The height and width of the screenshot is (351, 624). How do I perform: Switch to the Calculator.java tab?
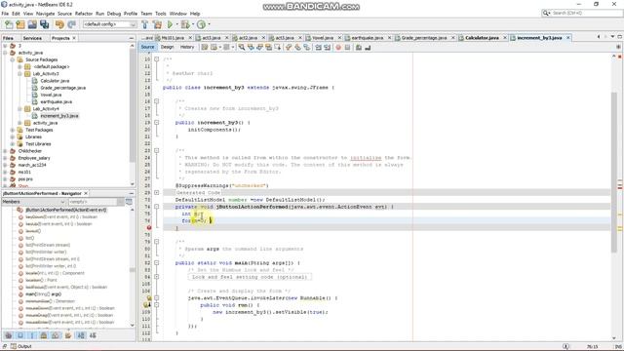click(x=482, y=38)
